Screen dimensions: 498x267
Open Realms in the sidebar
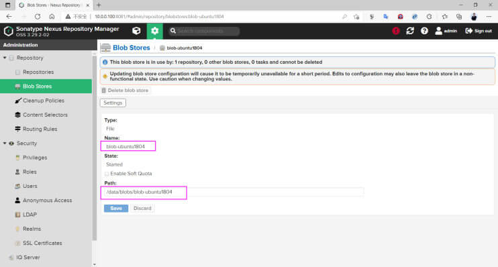click(32, 229)
